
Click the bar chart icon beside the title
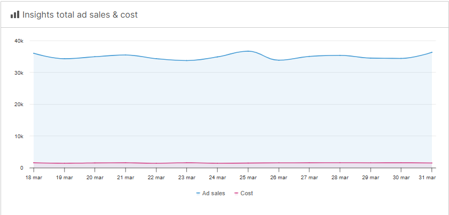click(15, 14)
